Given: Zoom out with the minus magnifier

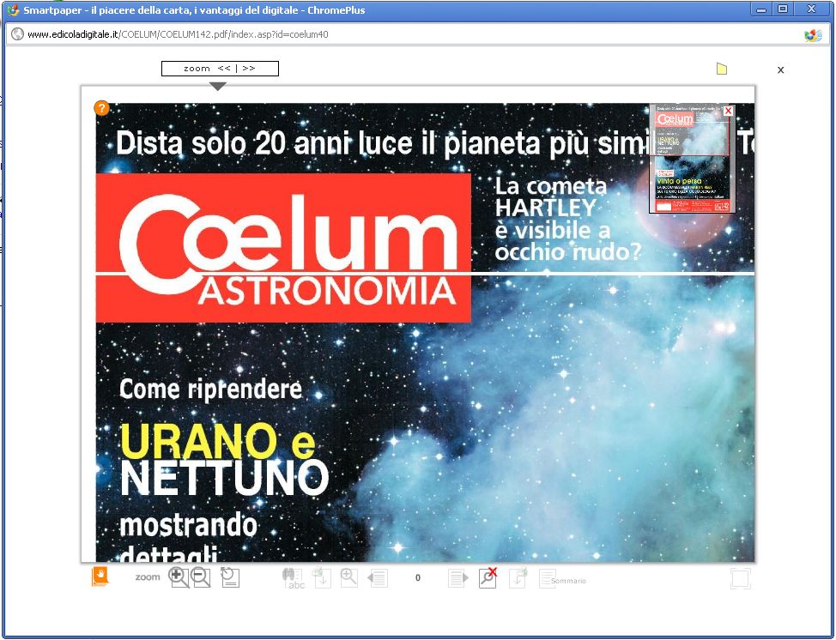Looking at the screenshot, I should 201,577.
